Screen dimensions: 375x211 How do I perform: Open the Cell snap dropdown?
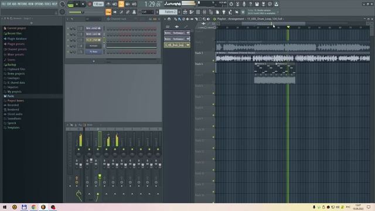click(x=148, y=12)
